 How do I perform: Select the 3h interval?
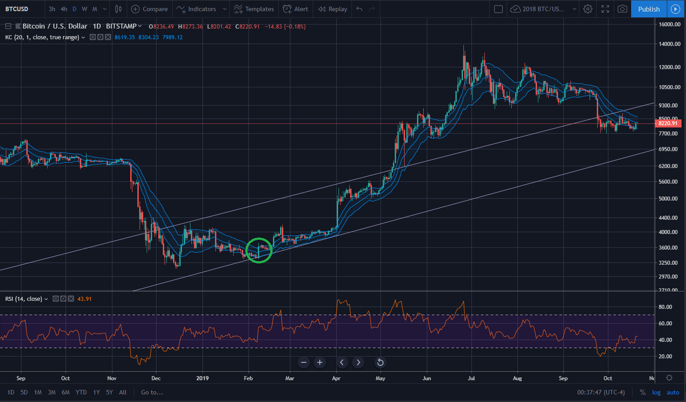pos(52,9)
